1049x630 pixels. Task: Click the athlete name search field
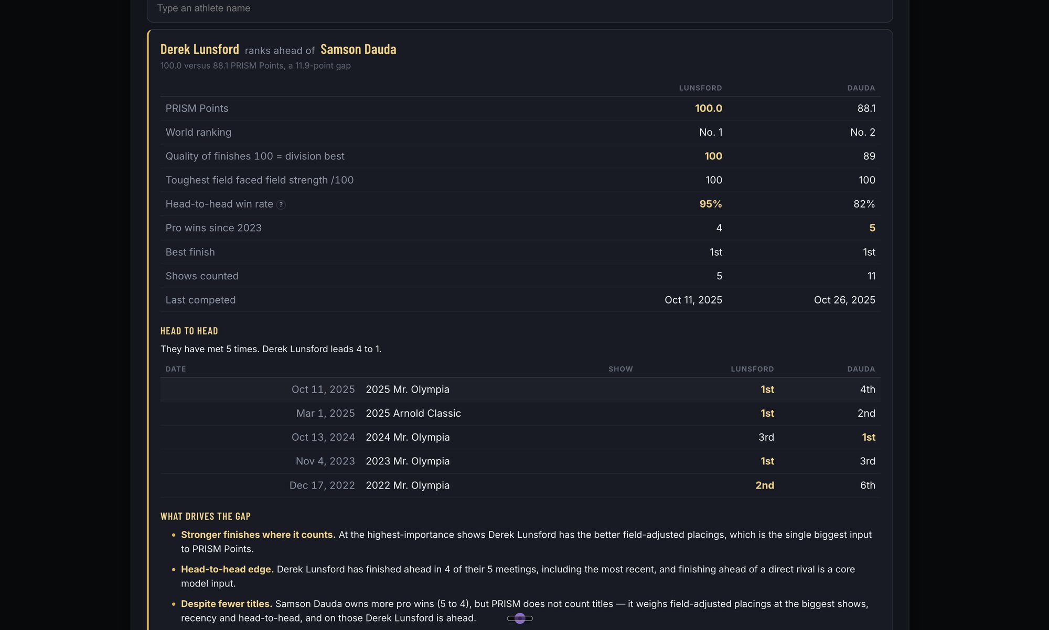coord(519,8)
